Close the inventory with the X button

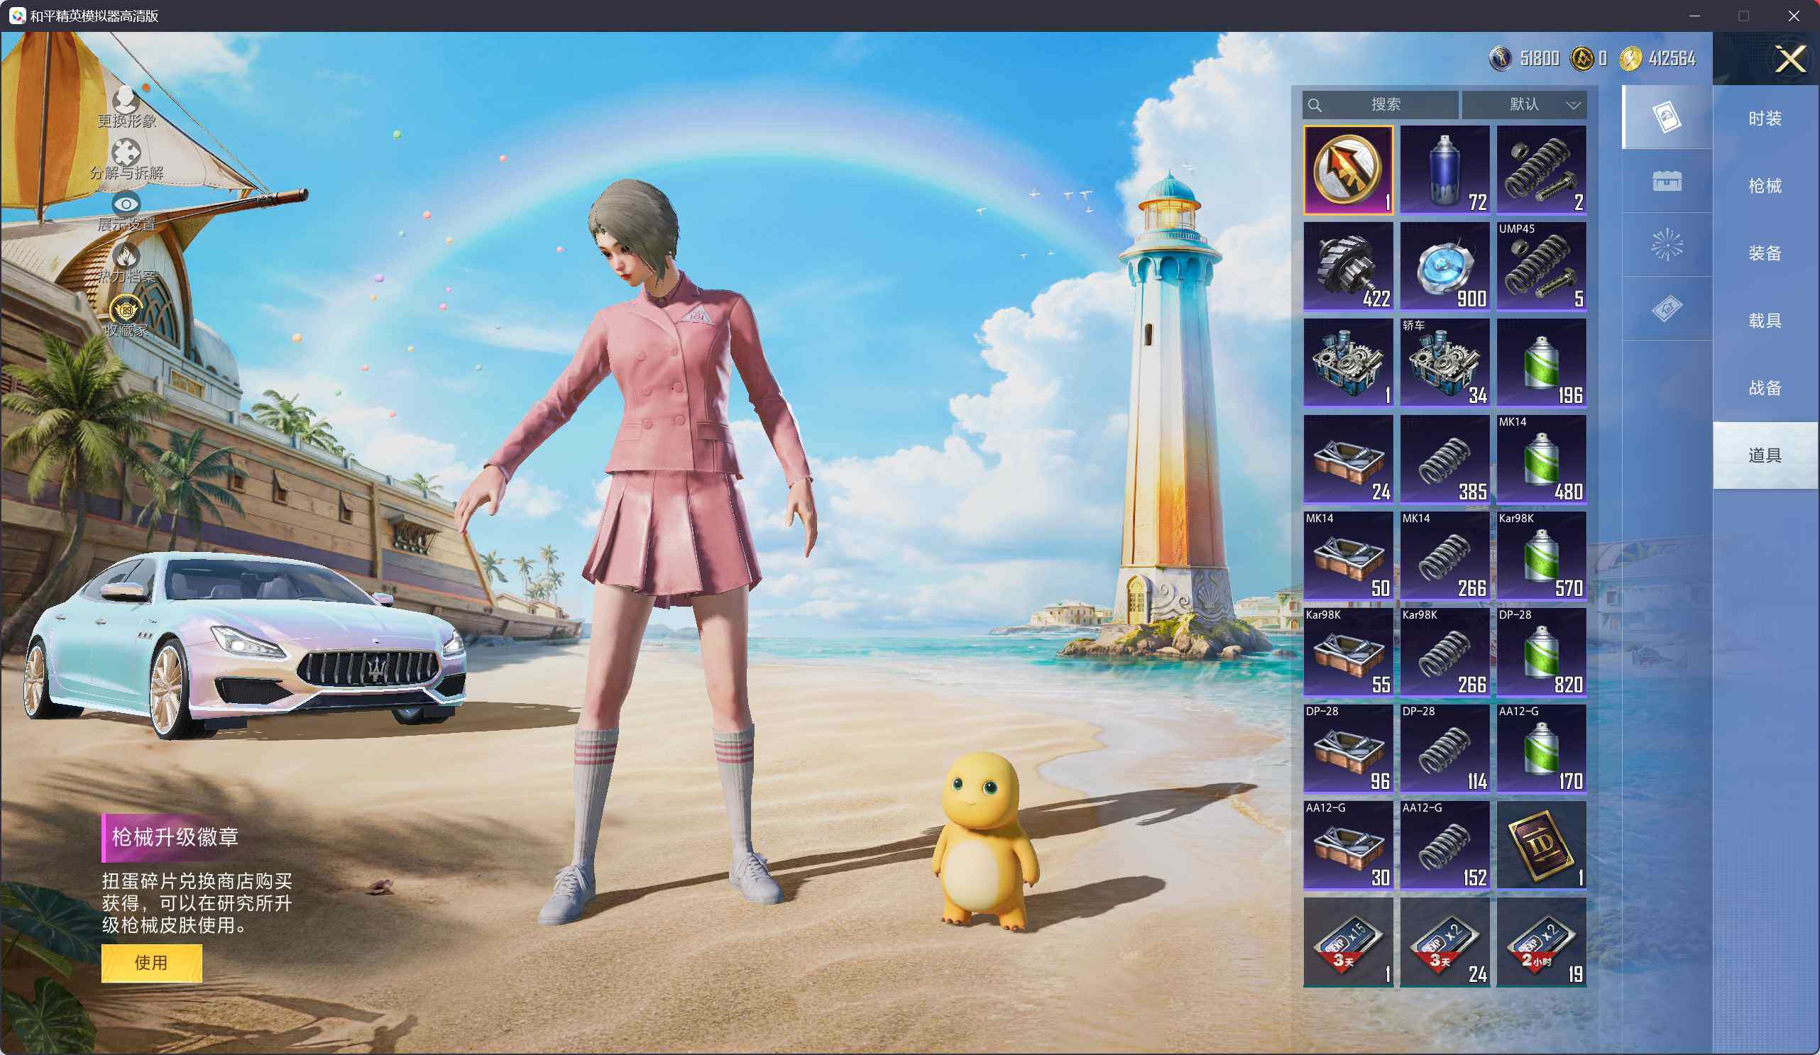pyautogui.click(x=1790, y=59)
